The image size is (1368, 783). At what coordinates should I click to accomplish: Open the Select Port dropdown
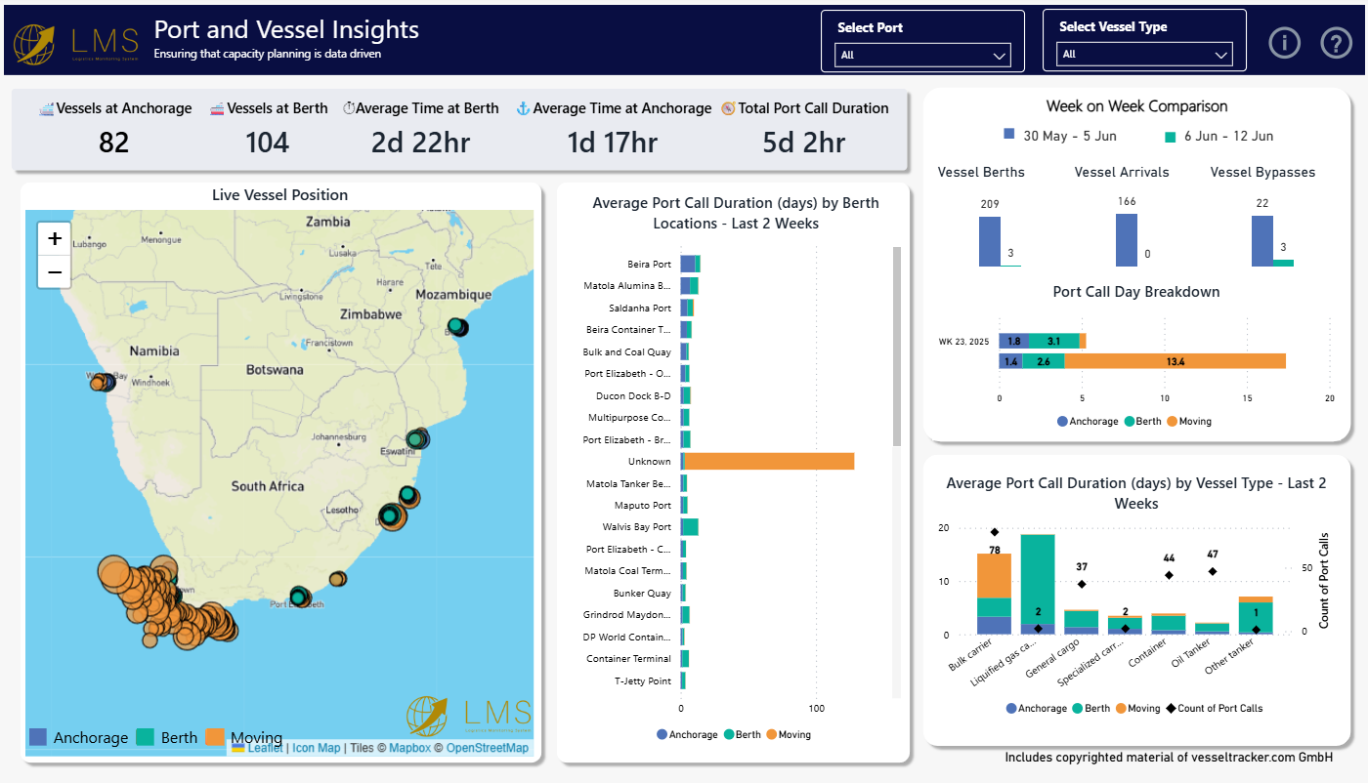pyautogui.click(x=923, y=56)
